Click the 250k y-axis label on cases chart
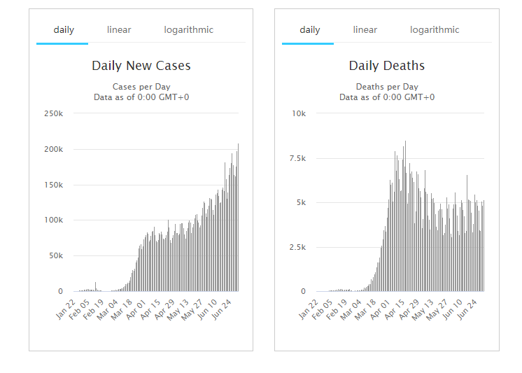 pos(54,113)
